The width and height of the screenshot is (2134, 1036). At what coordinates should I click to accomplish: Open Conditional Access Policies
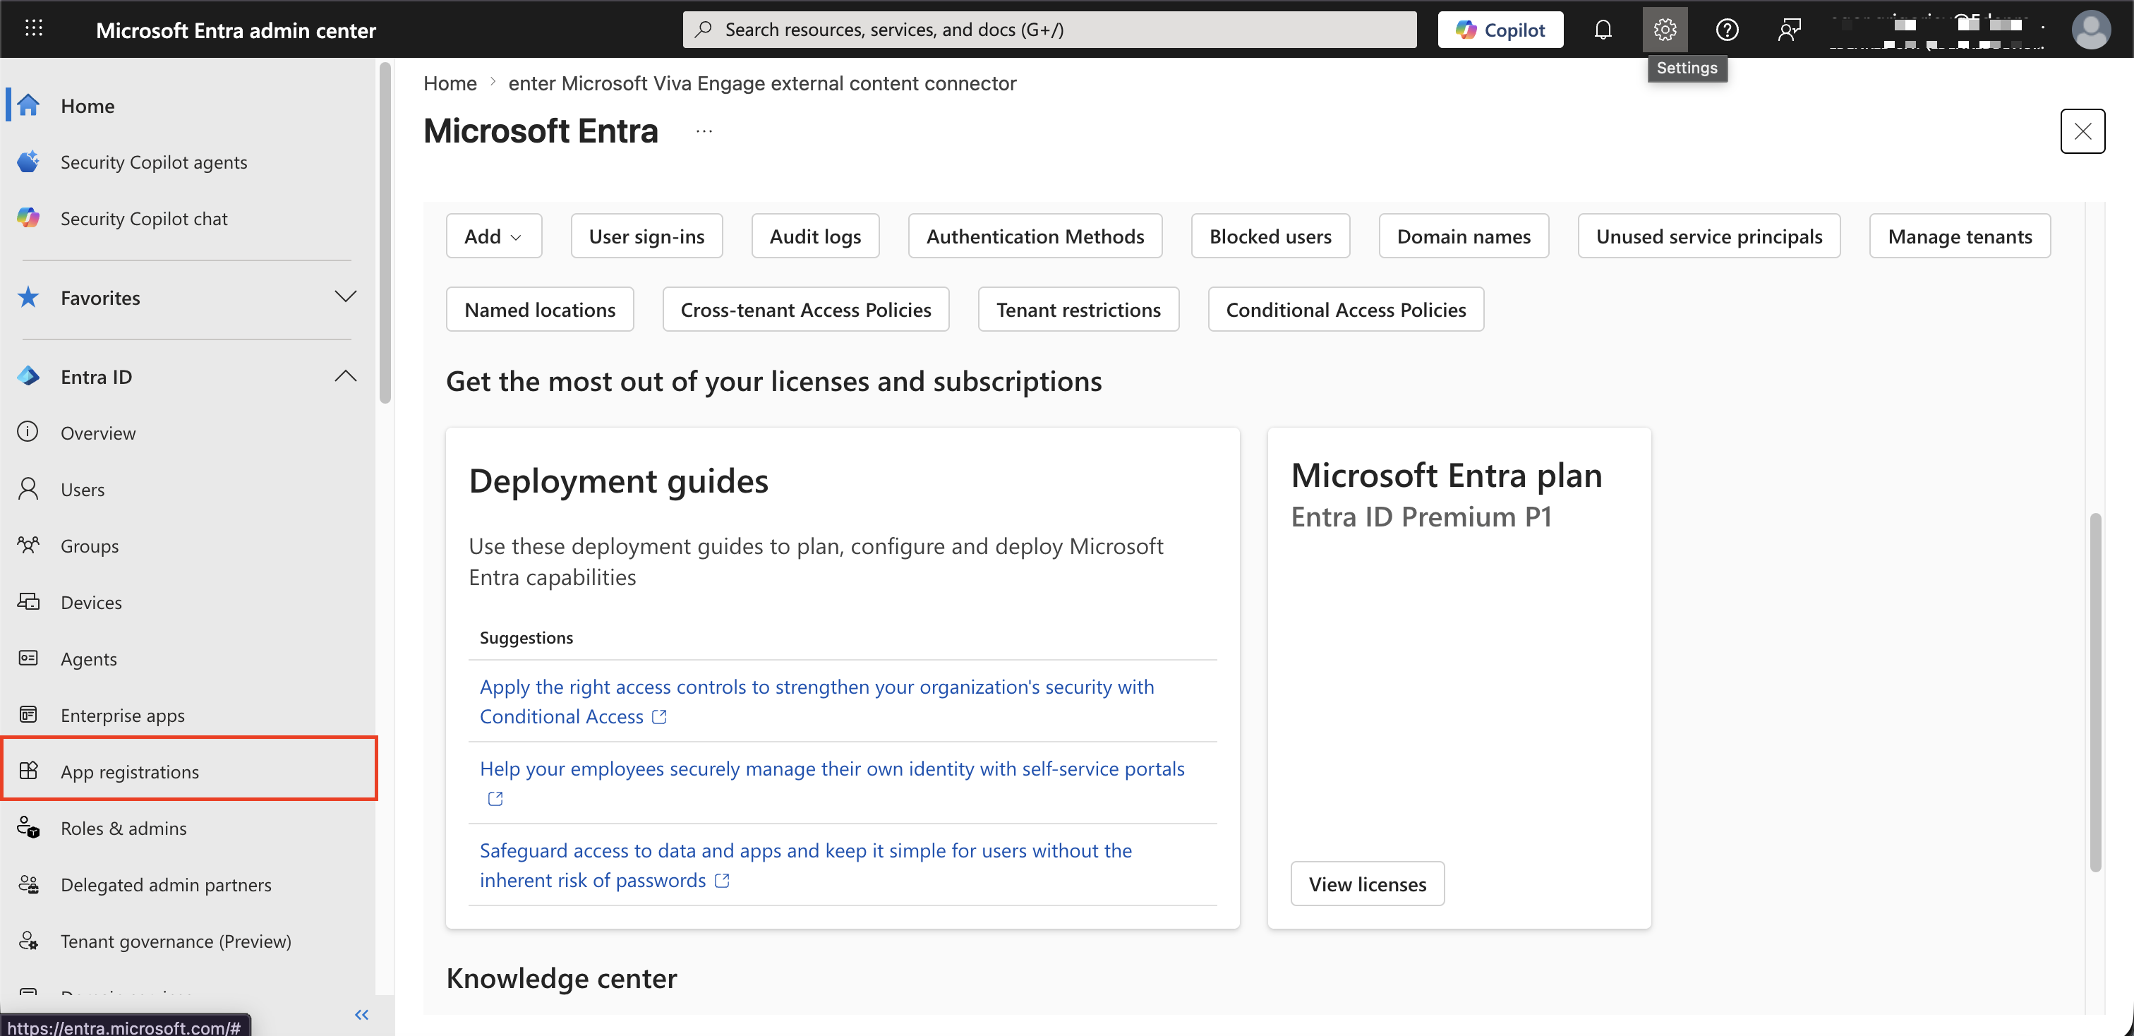[1345, 309]
